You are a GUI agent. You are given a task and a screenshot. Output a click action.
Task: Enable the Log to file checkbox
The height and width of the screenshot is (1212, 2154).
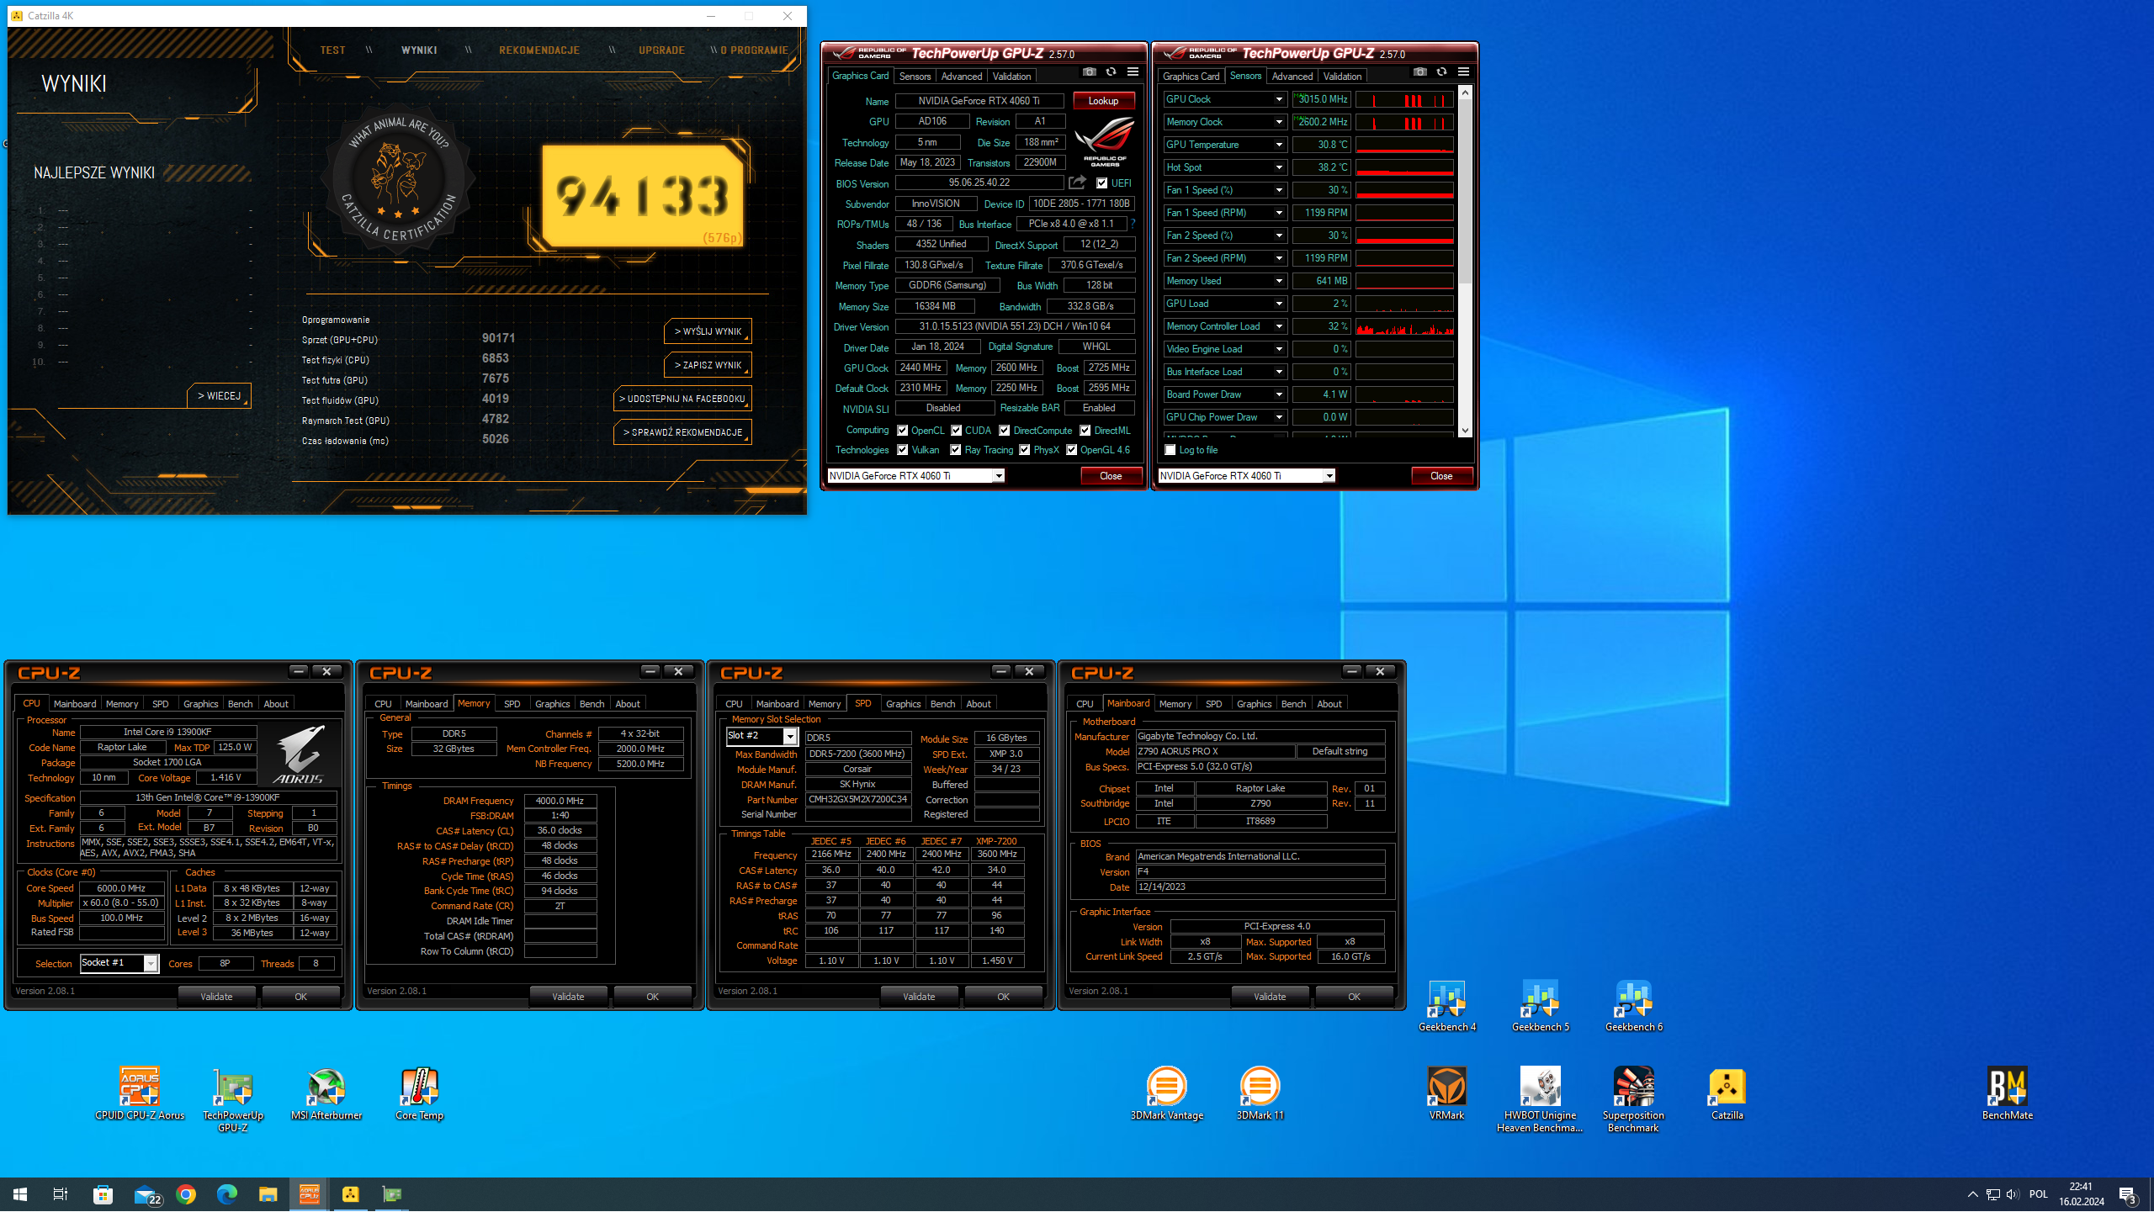(x=1170, y=450)
